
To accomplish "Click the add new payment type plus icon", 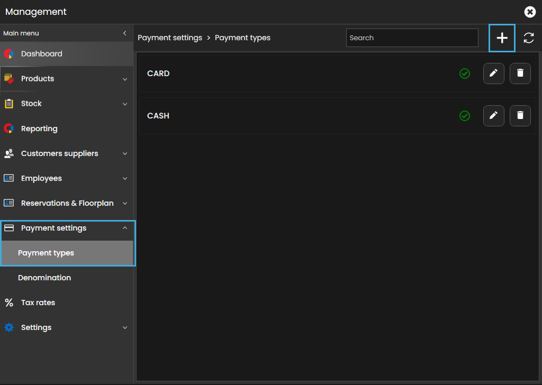I will coord(502,38).
